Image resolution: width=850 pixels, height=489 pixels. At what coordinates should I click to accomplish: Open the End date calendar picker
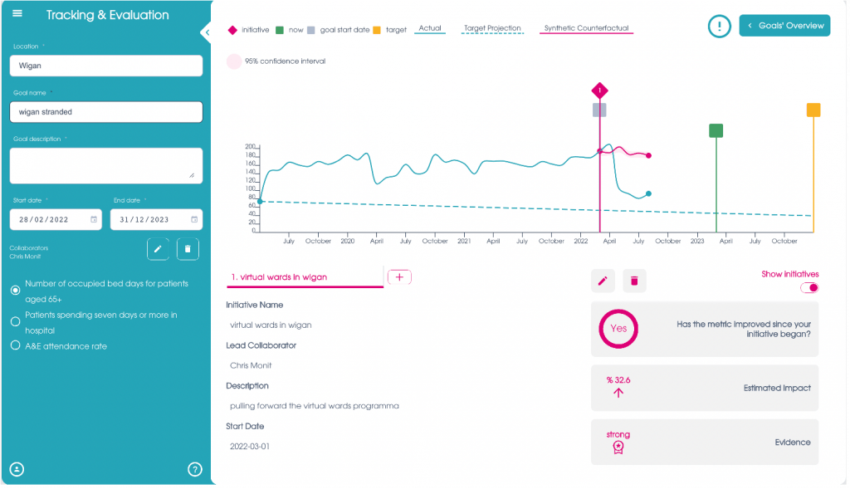pos(194,220)
